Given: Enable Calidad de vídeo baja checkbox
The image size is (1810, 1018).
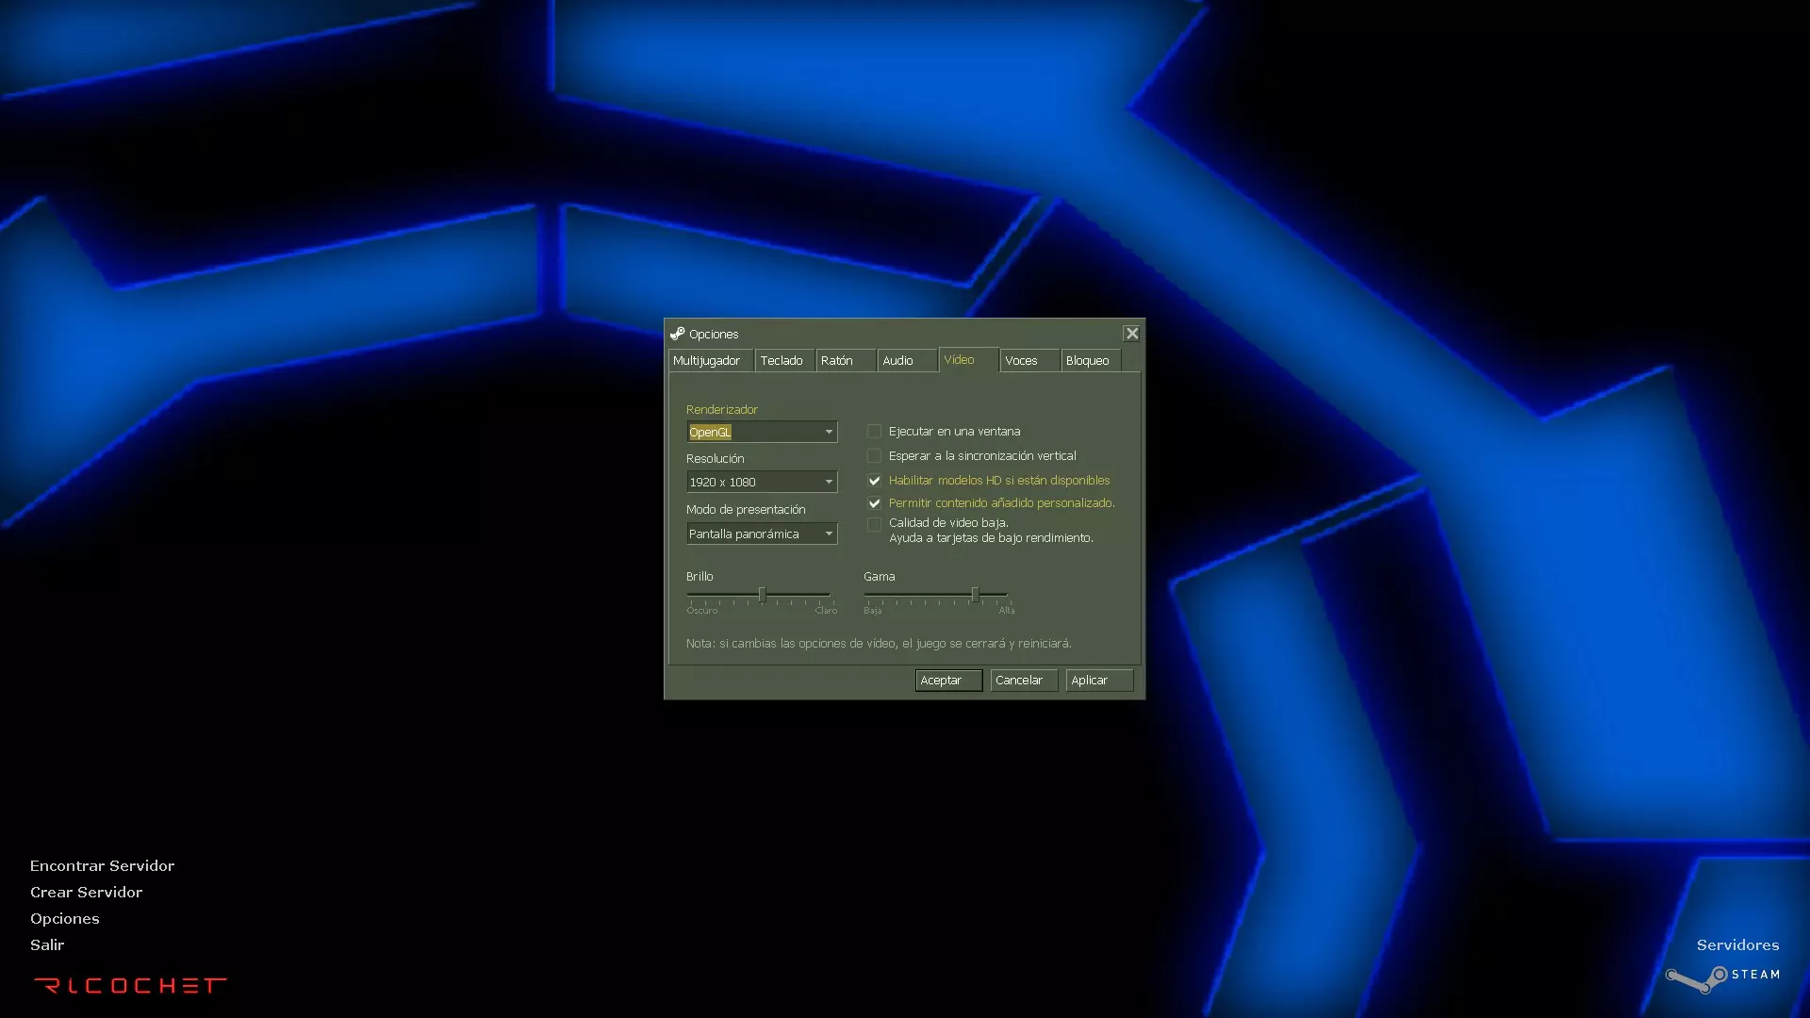Looking at the screenshot, I should 874,524.
